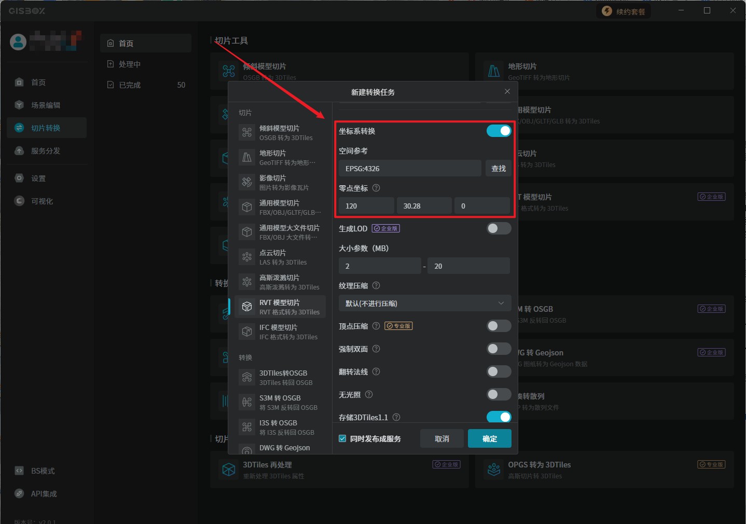The width and height of the screenshot is (746, 524).
Task: Open the 可视化 sidebar icon
Action: pyautogui.click(x=19, y=201)
